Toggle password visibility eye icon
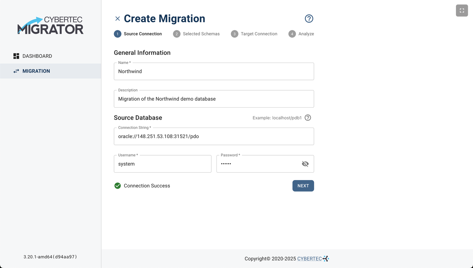 pyautogui.click(x=305, y=164)
